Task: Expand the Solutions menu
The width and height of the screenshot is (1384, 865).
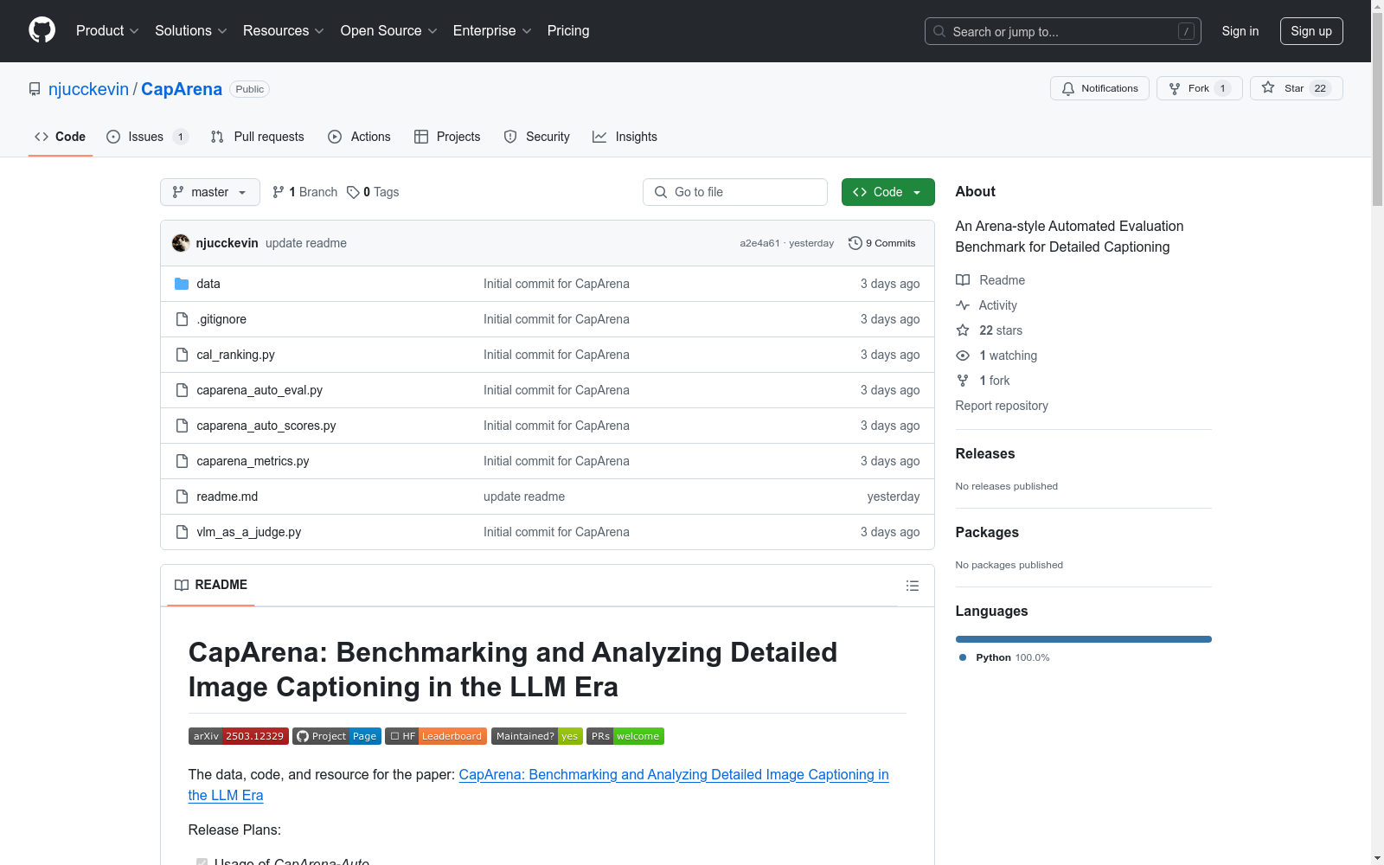Action: pyautogui.click(x=191, y=31)
